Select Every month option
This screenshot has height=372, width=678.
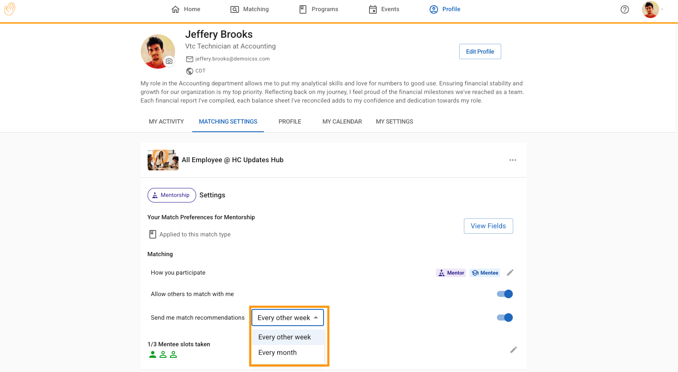point(278,353)
